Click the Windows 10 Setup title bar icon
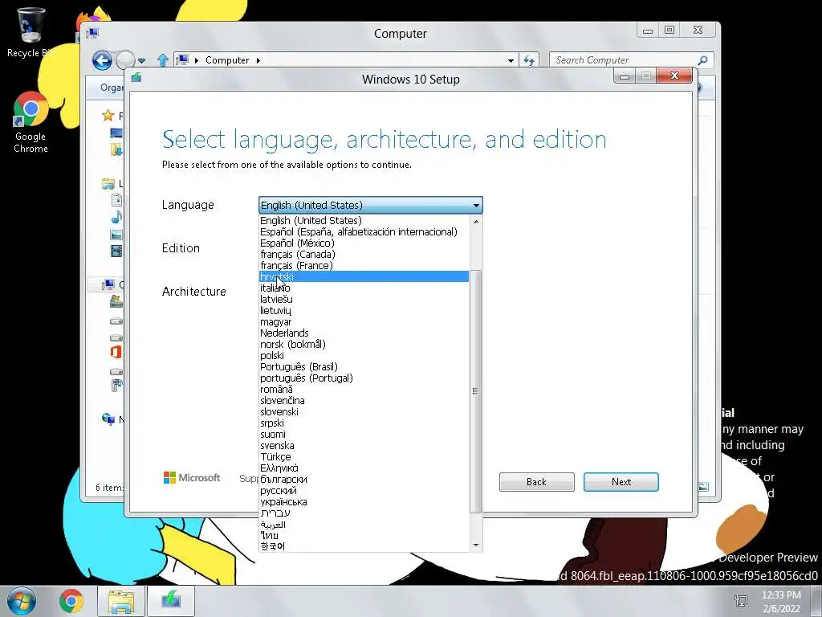Screen dimensions: 822x617 (x=136, y=78)
